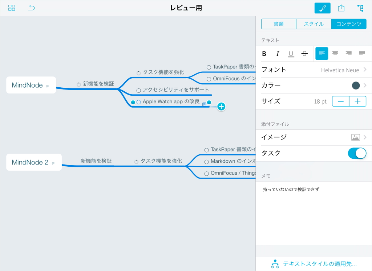This screenshot has height=271, width=372.
Task: Switch to スタイル tab
Action: pos(314,24)
